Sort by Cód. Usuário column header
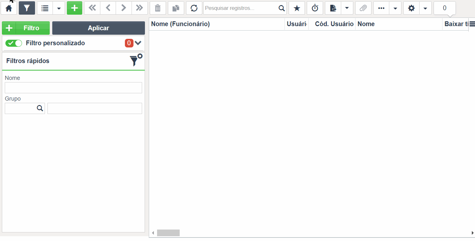This screenshot has width=475, height=241. pyautogui.click(x=332, y=24)
